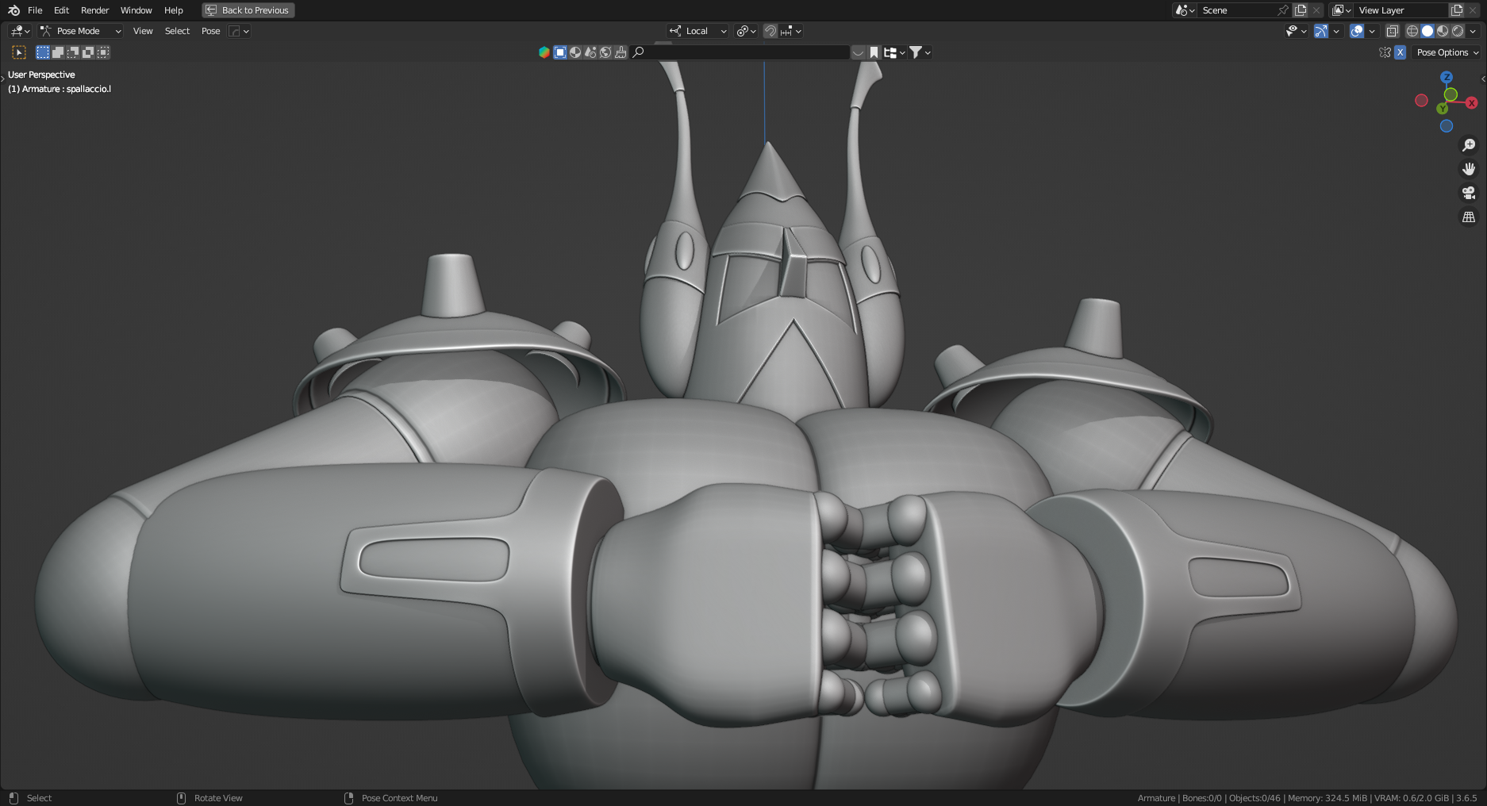Viewport: 1487px width, 806px height.
Task: Select the Select Box tool icon
Action: coord(19,52)
